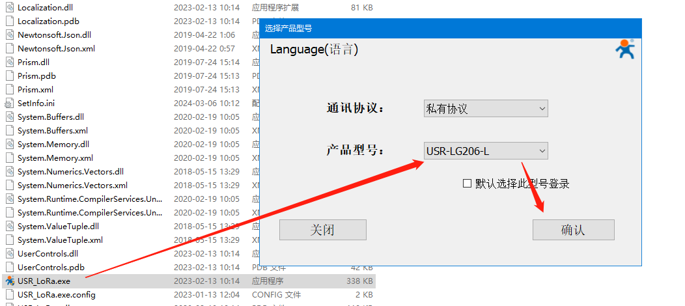Select the USR_LoRa.exe application icon
685x306 pixels.
pyautogui.click(x=10, y=281)
